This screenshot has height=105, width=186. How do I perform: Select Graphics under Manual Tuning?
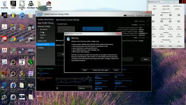pyautogui.click(x=43, y=35)
